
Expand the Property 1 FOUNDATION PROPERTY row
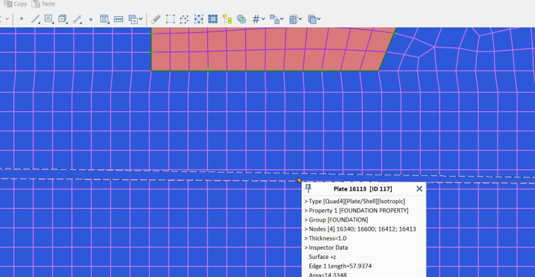pyautogui.click(x=356, y=210)
